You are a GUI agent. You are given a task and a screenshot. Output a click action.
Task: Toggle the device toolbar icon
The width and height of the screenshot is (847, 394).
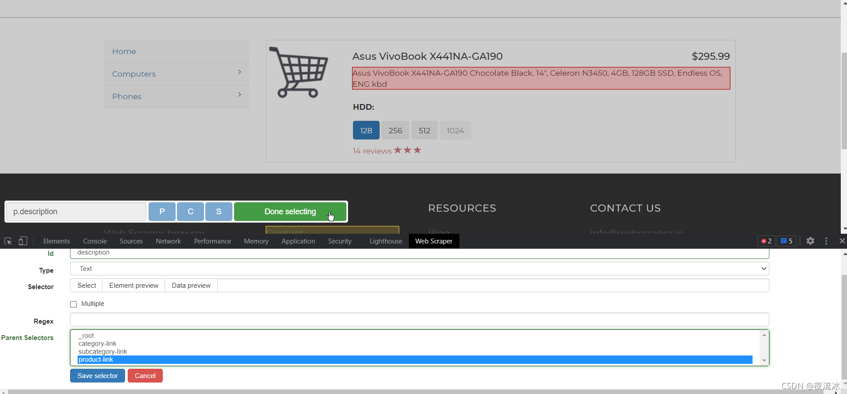tap(23, 241)
